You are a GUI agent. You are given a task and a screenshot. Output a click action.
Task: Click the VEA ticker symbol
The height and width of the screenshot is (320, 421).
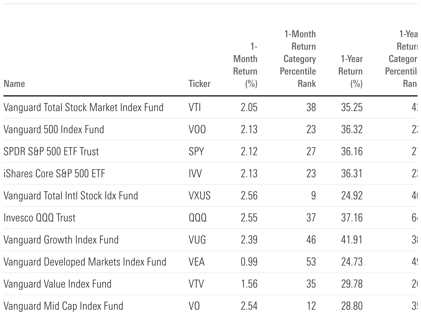click(197, 262)
